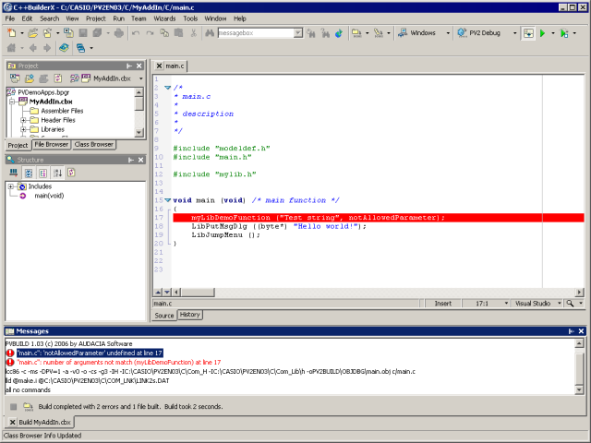
Task: Switch to the File Browser tab
Action: click(x=52, y=145)
